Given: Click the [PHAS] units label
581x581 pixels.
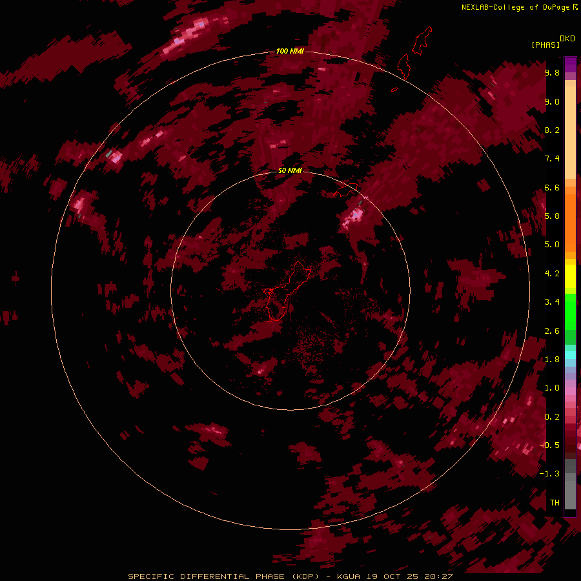Looking at the screenshot, I should click(545, 45).
